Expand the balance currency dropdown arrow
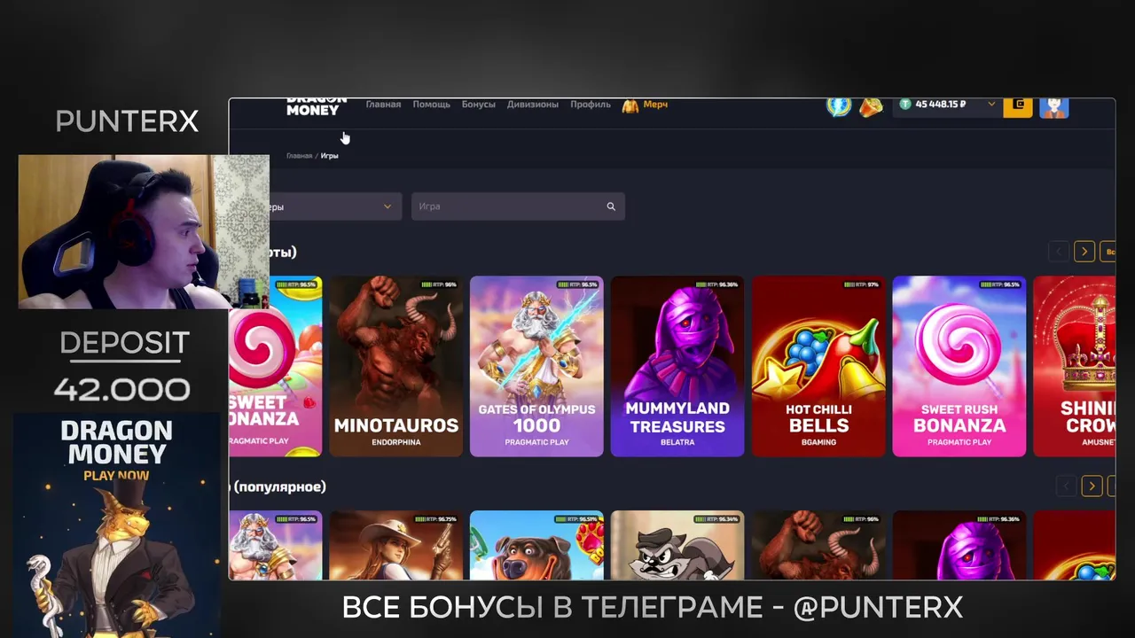Image resolution: width=1135 pixels, height=638 pixels. click(991, 104)
